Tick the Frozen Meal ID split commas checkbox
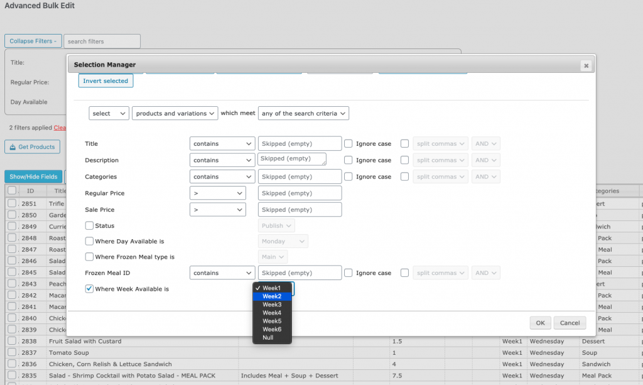Image resolution: width=643 pixels, height=385 pixels. 405,273
